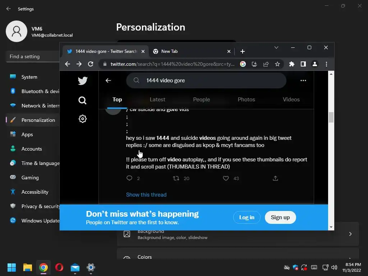Navigate forward in Chrome

79,64
